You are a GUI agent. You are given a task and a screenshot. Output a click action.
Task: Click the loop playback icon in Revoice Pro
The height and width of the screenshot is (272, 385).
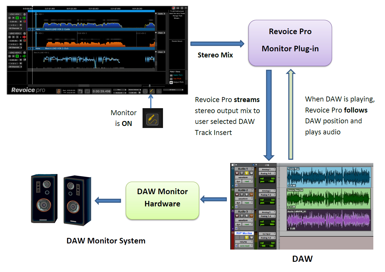pos(87,91)
